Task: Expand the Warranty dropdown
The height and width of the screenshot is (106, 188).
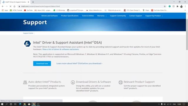Action: (102, 16)
